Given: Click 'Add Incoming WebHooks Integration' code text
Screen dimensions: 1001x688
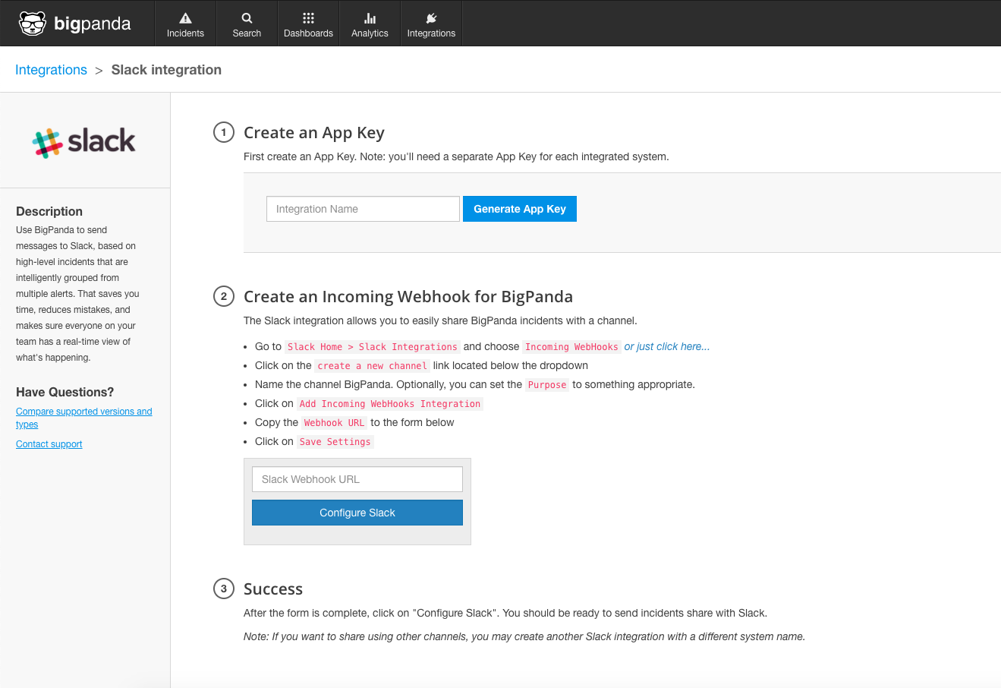Looking at the screenshot, I should click(x=390, y=404).
